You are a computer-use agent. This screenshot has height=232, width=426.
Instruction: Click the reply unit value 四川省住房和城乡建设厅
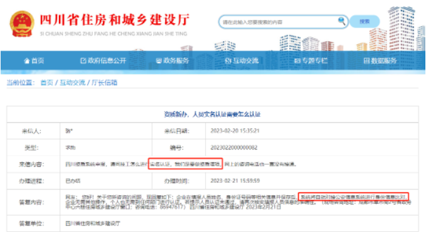coord(93,223)
